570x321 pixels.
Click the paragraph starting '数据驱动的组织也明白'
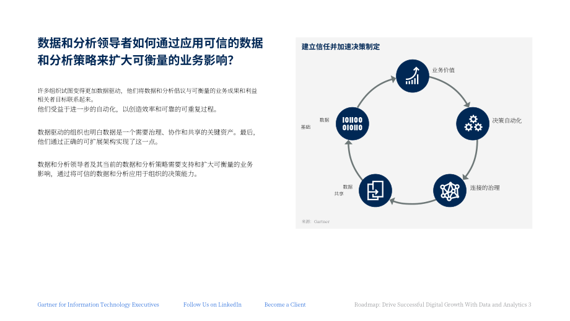point(147,137)
